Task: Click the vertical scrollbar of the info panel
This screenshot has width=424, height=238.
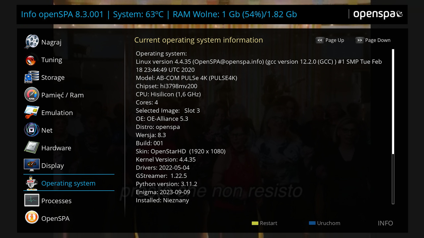Action: [x=393, y=127]
